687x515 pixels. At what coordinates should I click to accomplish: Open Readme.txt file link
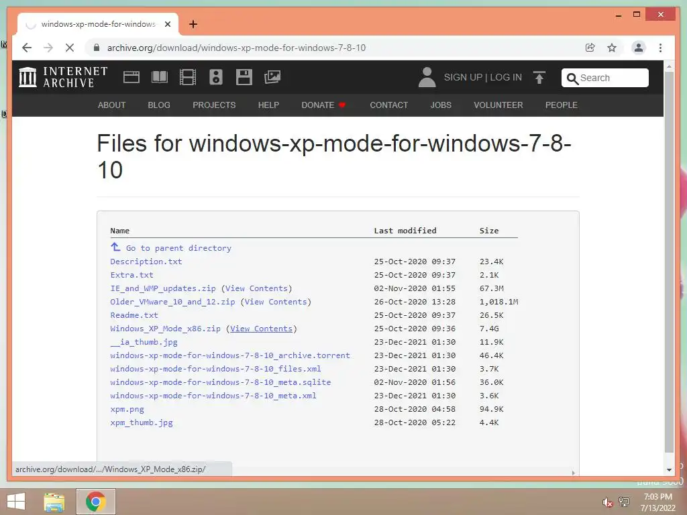coord(134,315)
